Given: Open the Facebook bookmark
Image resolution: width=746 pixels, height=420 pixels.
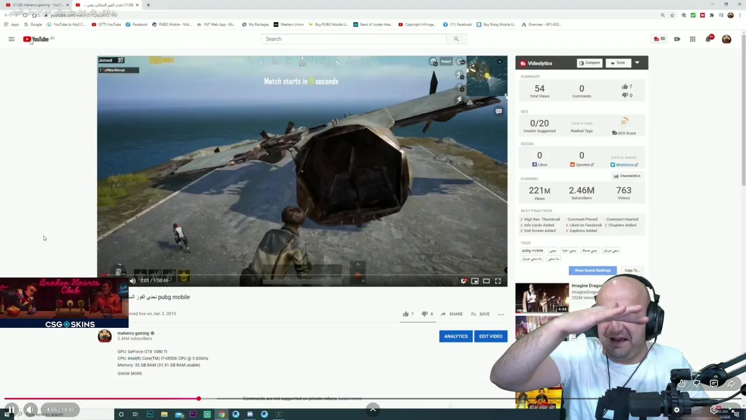Looking at the screenshot, I should [x=136, y=24].
